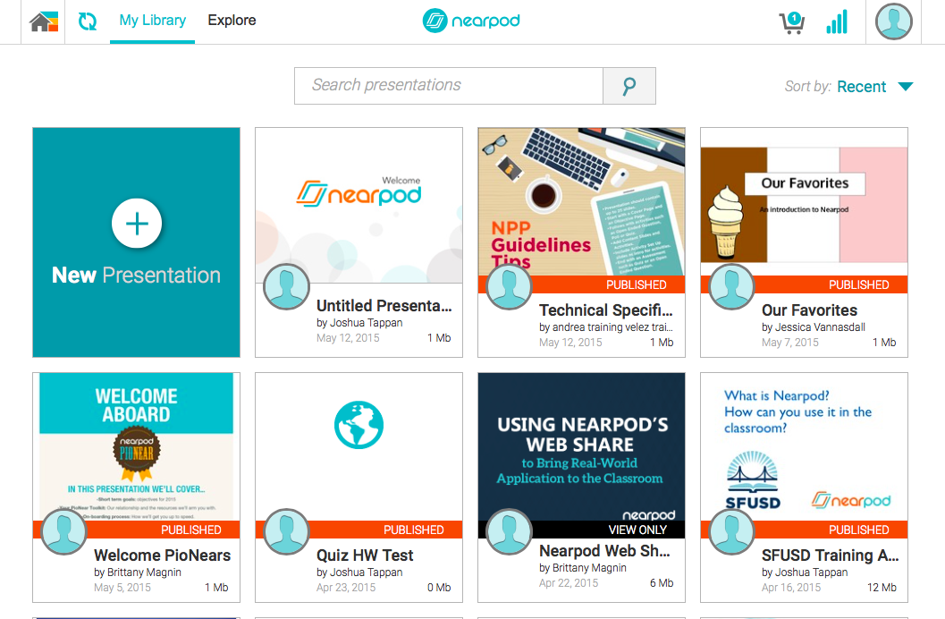945x619 pixels.
Task: Open the Untitled Presentation title link
Action: (x=384, y=306)
